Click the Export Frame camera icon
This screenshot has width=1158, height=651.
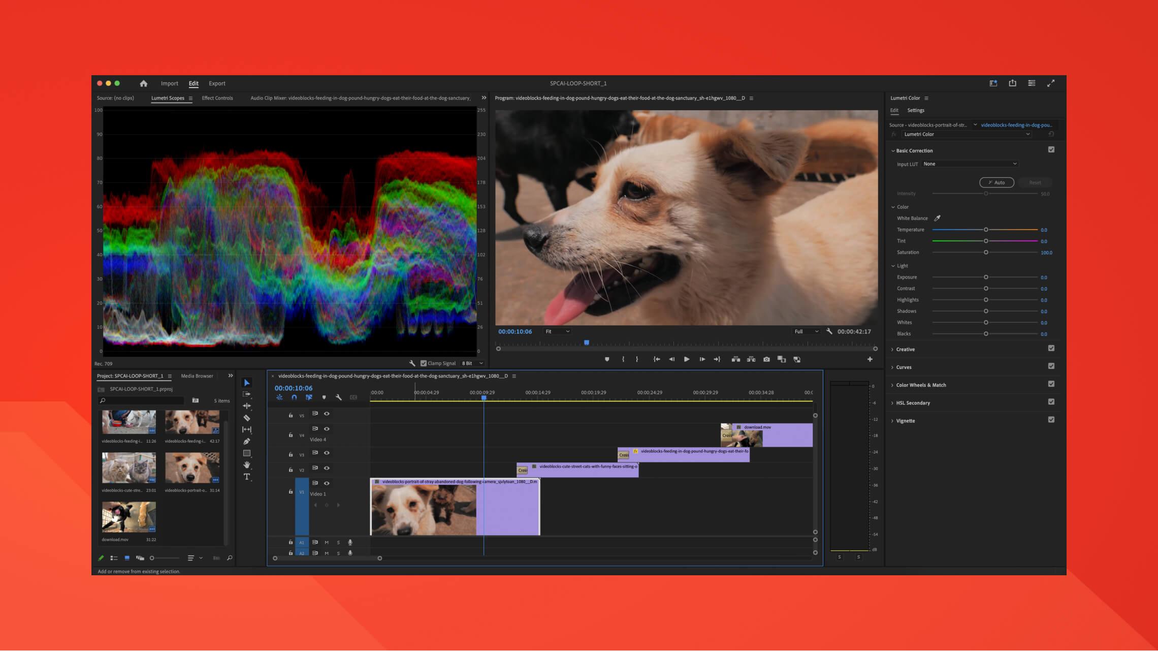pyautogui.click(x=766, y=359)
